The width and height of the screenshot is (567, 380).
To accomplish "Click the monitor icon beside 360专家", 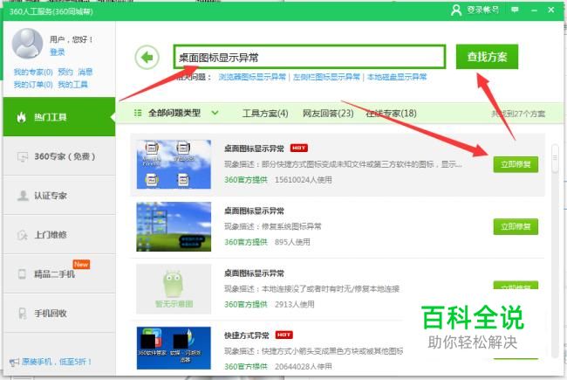I will tap(23, 157).
